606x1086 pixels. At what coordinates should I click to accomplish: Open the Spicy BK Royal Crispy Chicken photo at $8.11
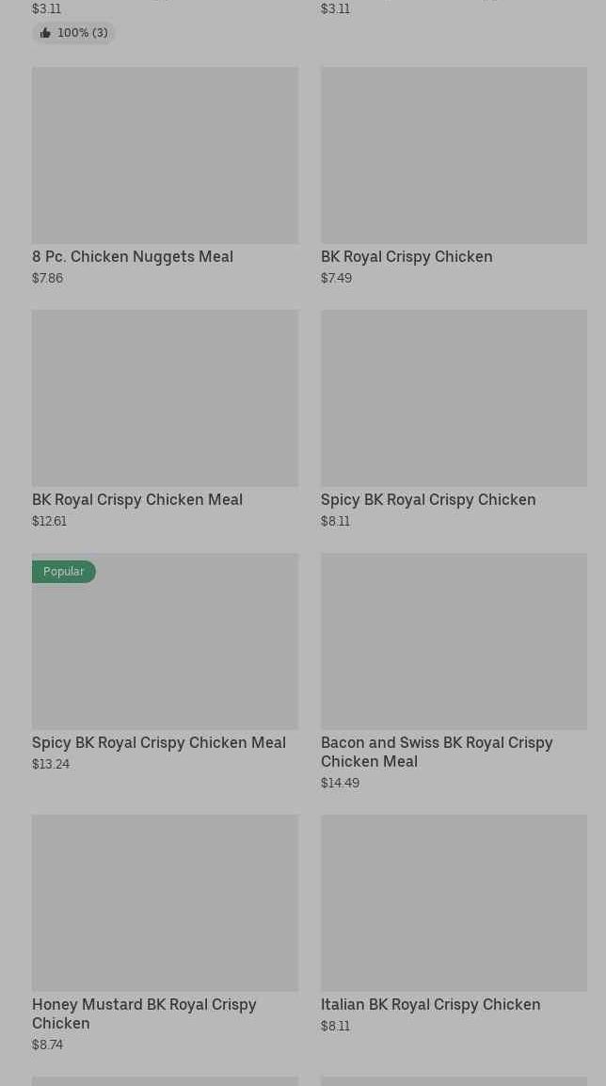(454, 398)
